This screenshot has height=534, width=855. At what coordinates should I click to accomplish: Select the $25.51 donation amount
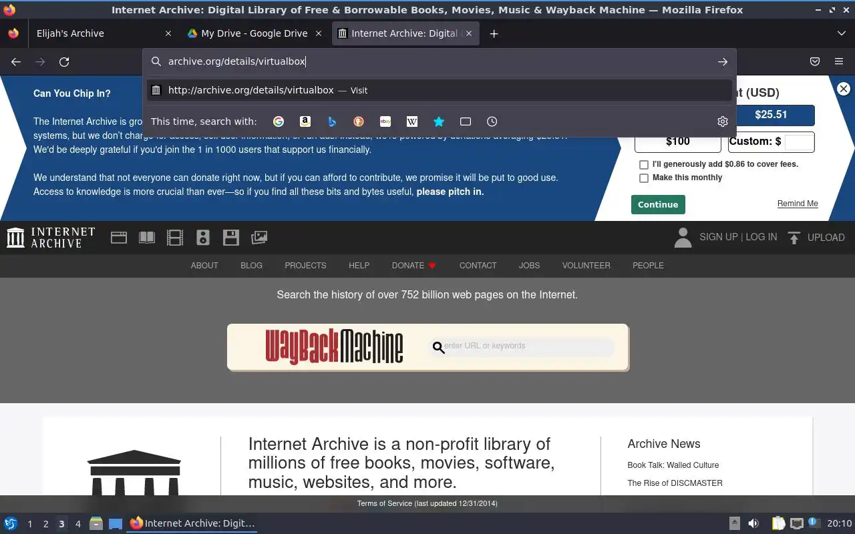tap(771, 115)
